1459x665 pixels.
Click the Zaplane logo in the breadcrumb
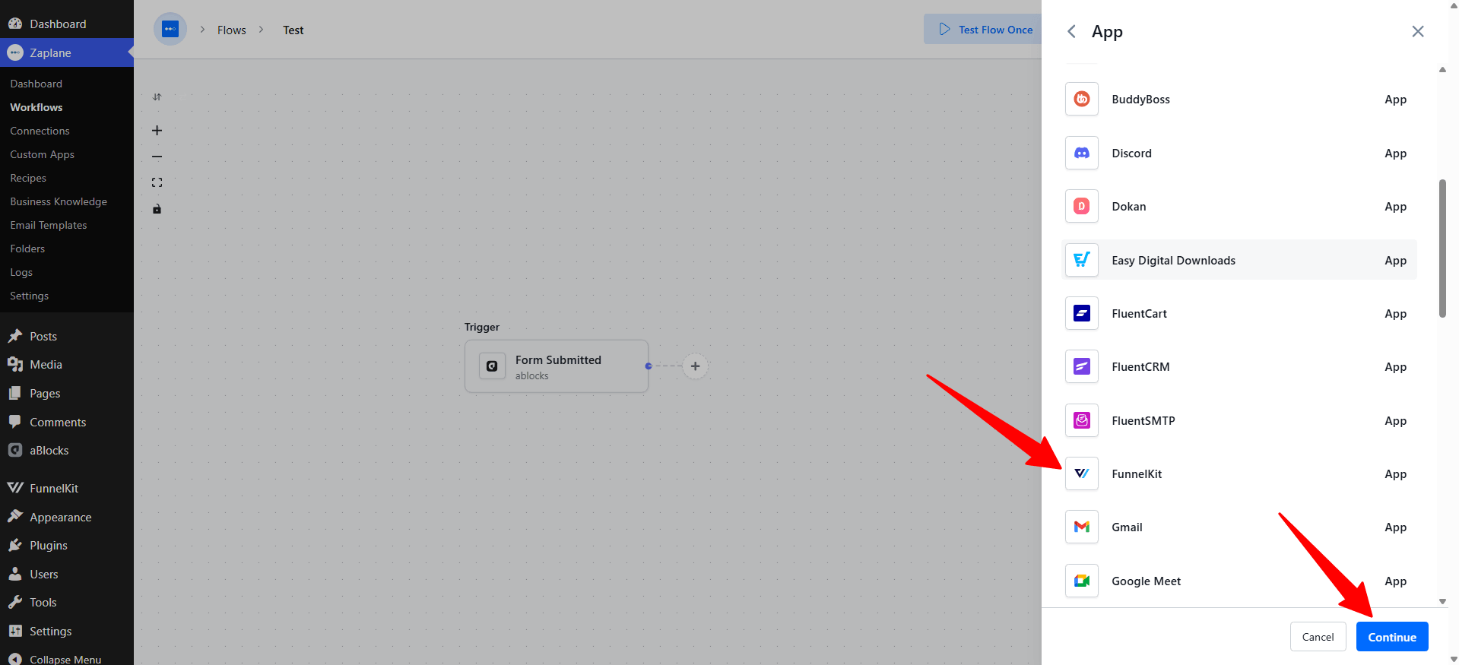point(170,29)
